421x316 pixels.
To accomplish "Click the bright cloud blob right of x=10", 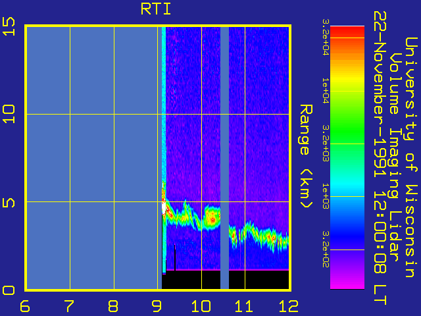I will click(x=212, y=218).
